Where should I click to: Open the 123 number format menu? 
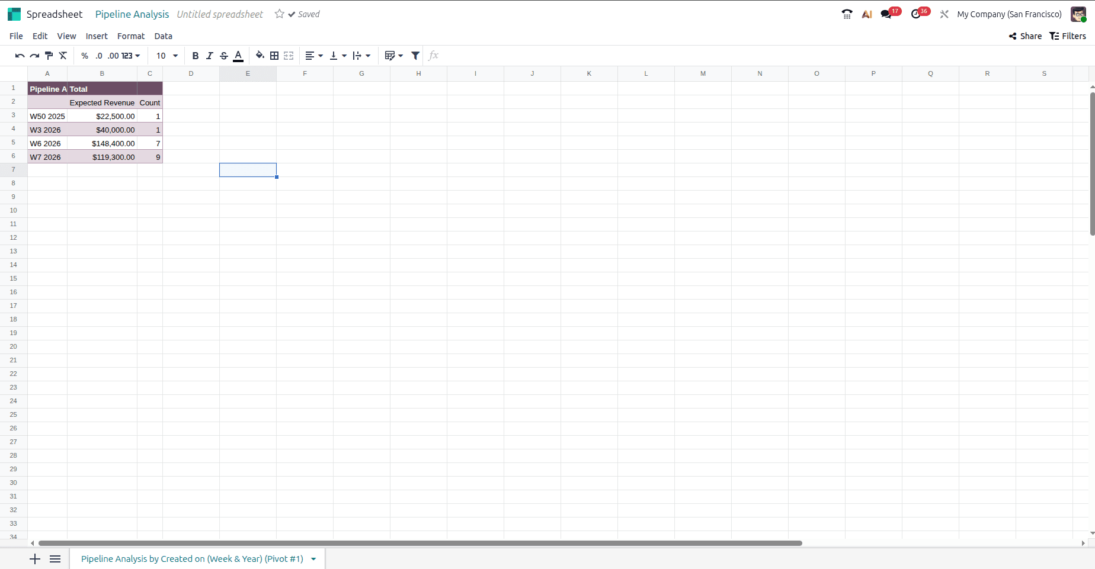click(x=131, y=56)
